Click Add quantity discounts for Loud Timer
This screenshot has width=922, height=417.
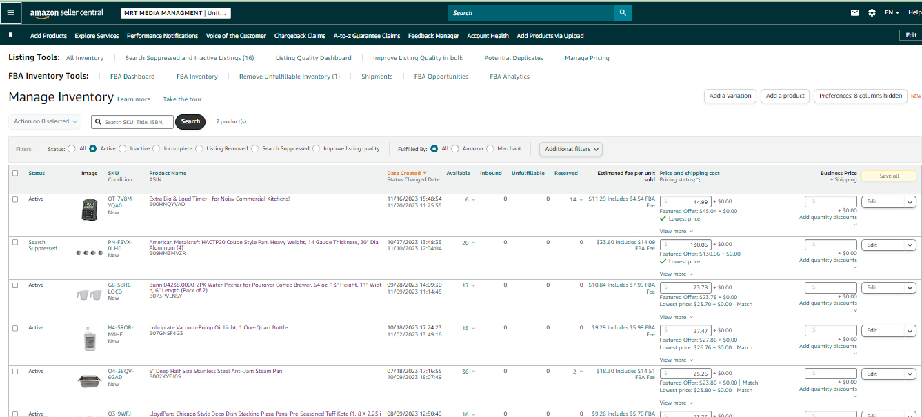coord(828,218)
